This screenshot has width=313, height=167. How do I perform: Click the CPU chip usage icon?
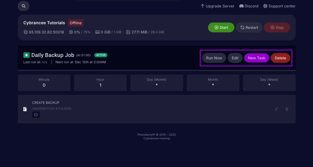[x=71, y=32]
